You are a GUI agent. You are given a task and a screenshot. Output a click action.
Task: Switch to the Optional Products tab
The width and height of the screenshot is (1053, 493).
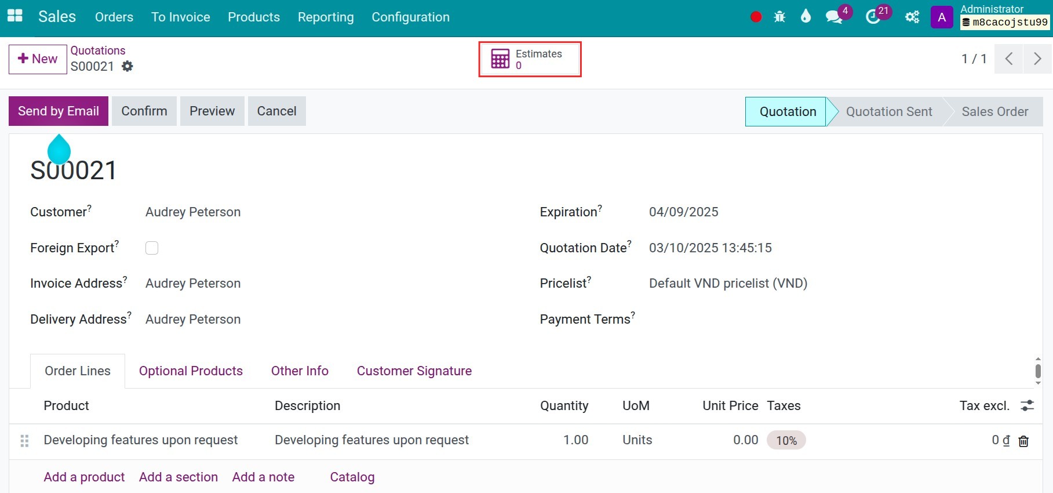click(191, 371)
